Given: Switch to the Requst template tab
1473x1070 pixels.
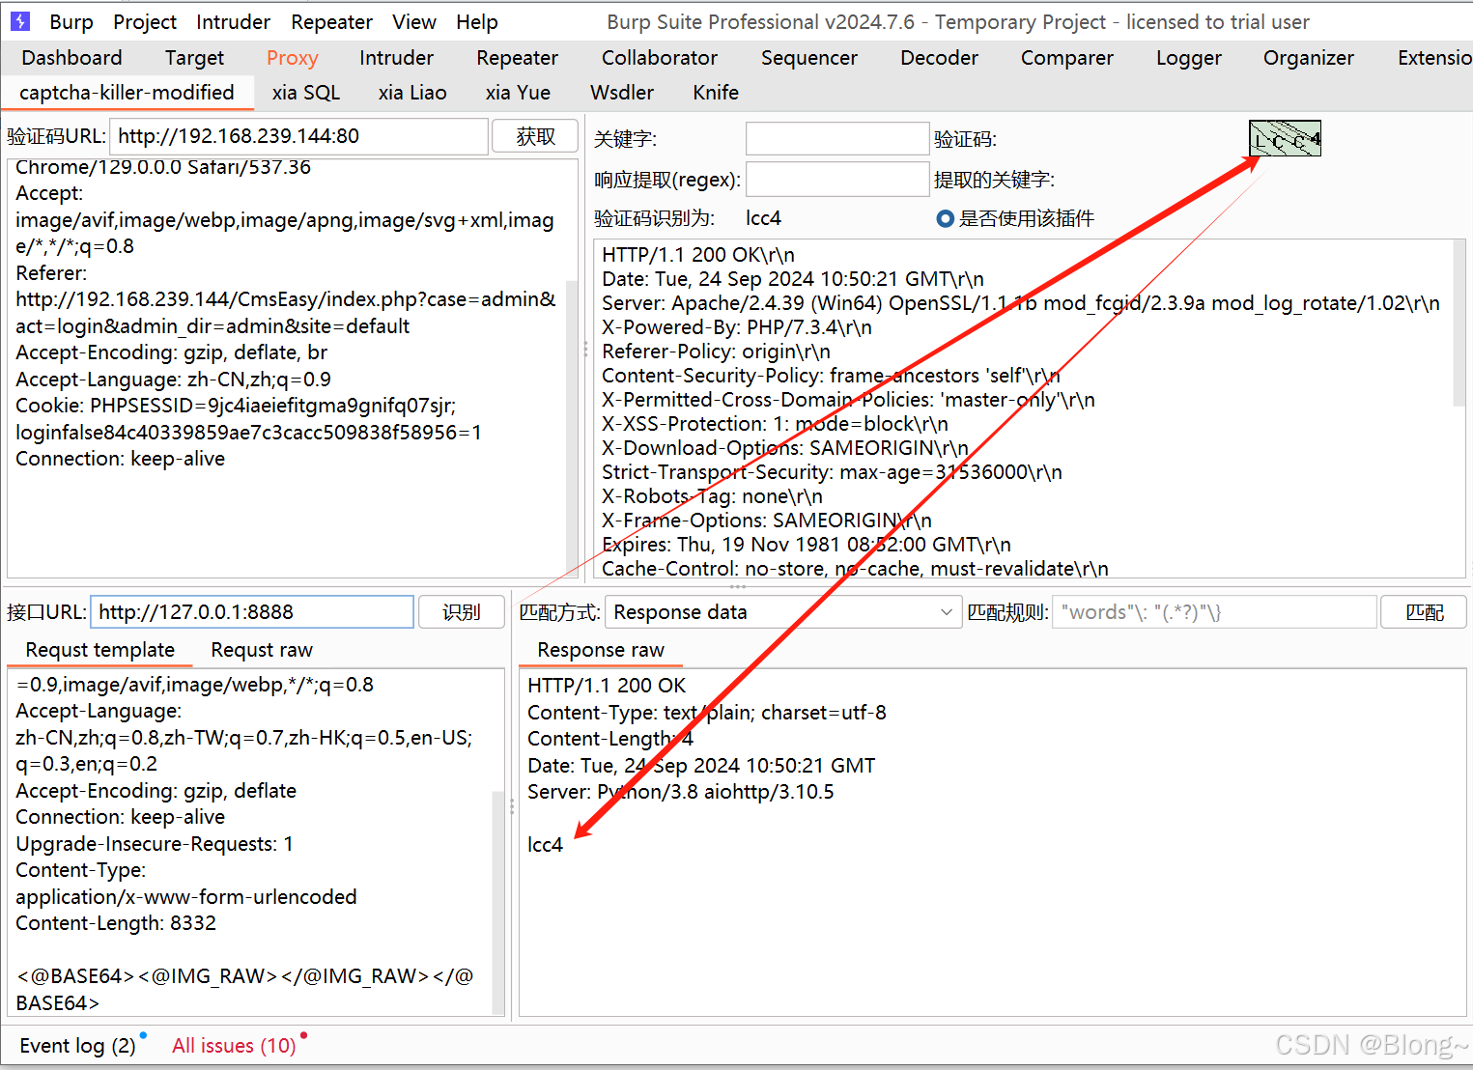Looking at the screenshot, I should tap(100, 650).
